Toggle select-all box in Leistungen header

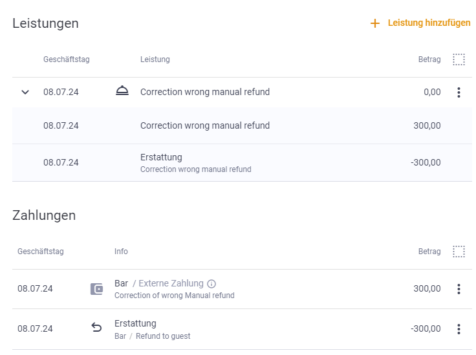click(x=459, y=59)
